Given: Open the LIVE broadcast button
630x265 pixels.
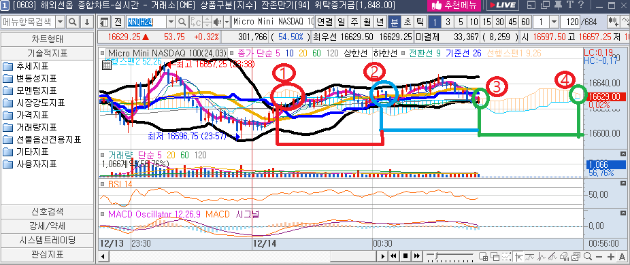Looking at the screenshot, I should [503, 5].
